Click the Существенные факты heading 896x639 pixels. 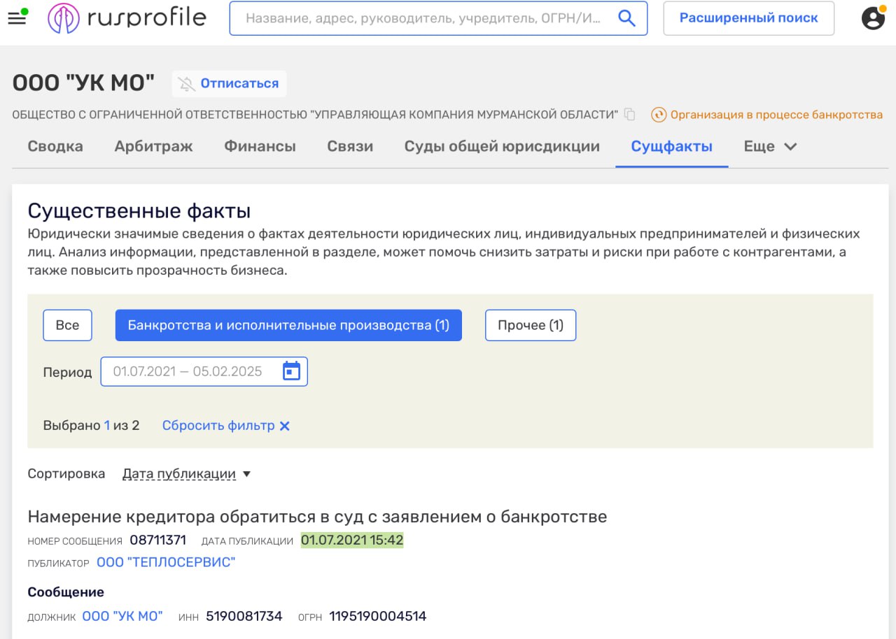(x=139, y=211)
